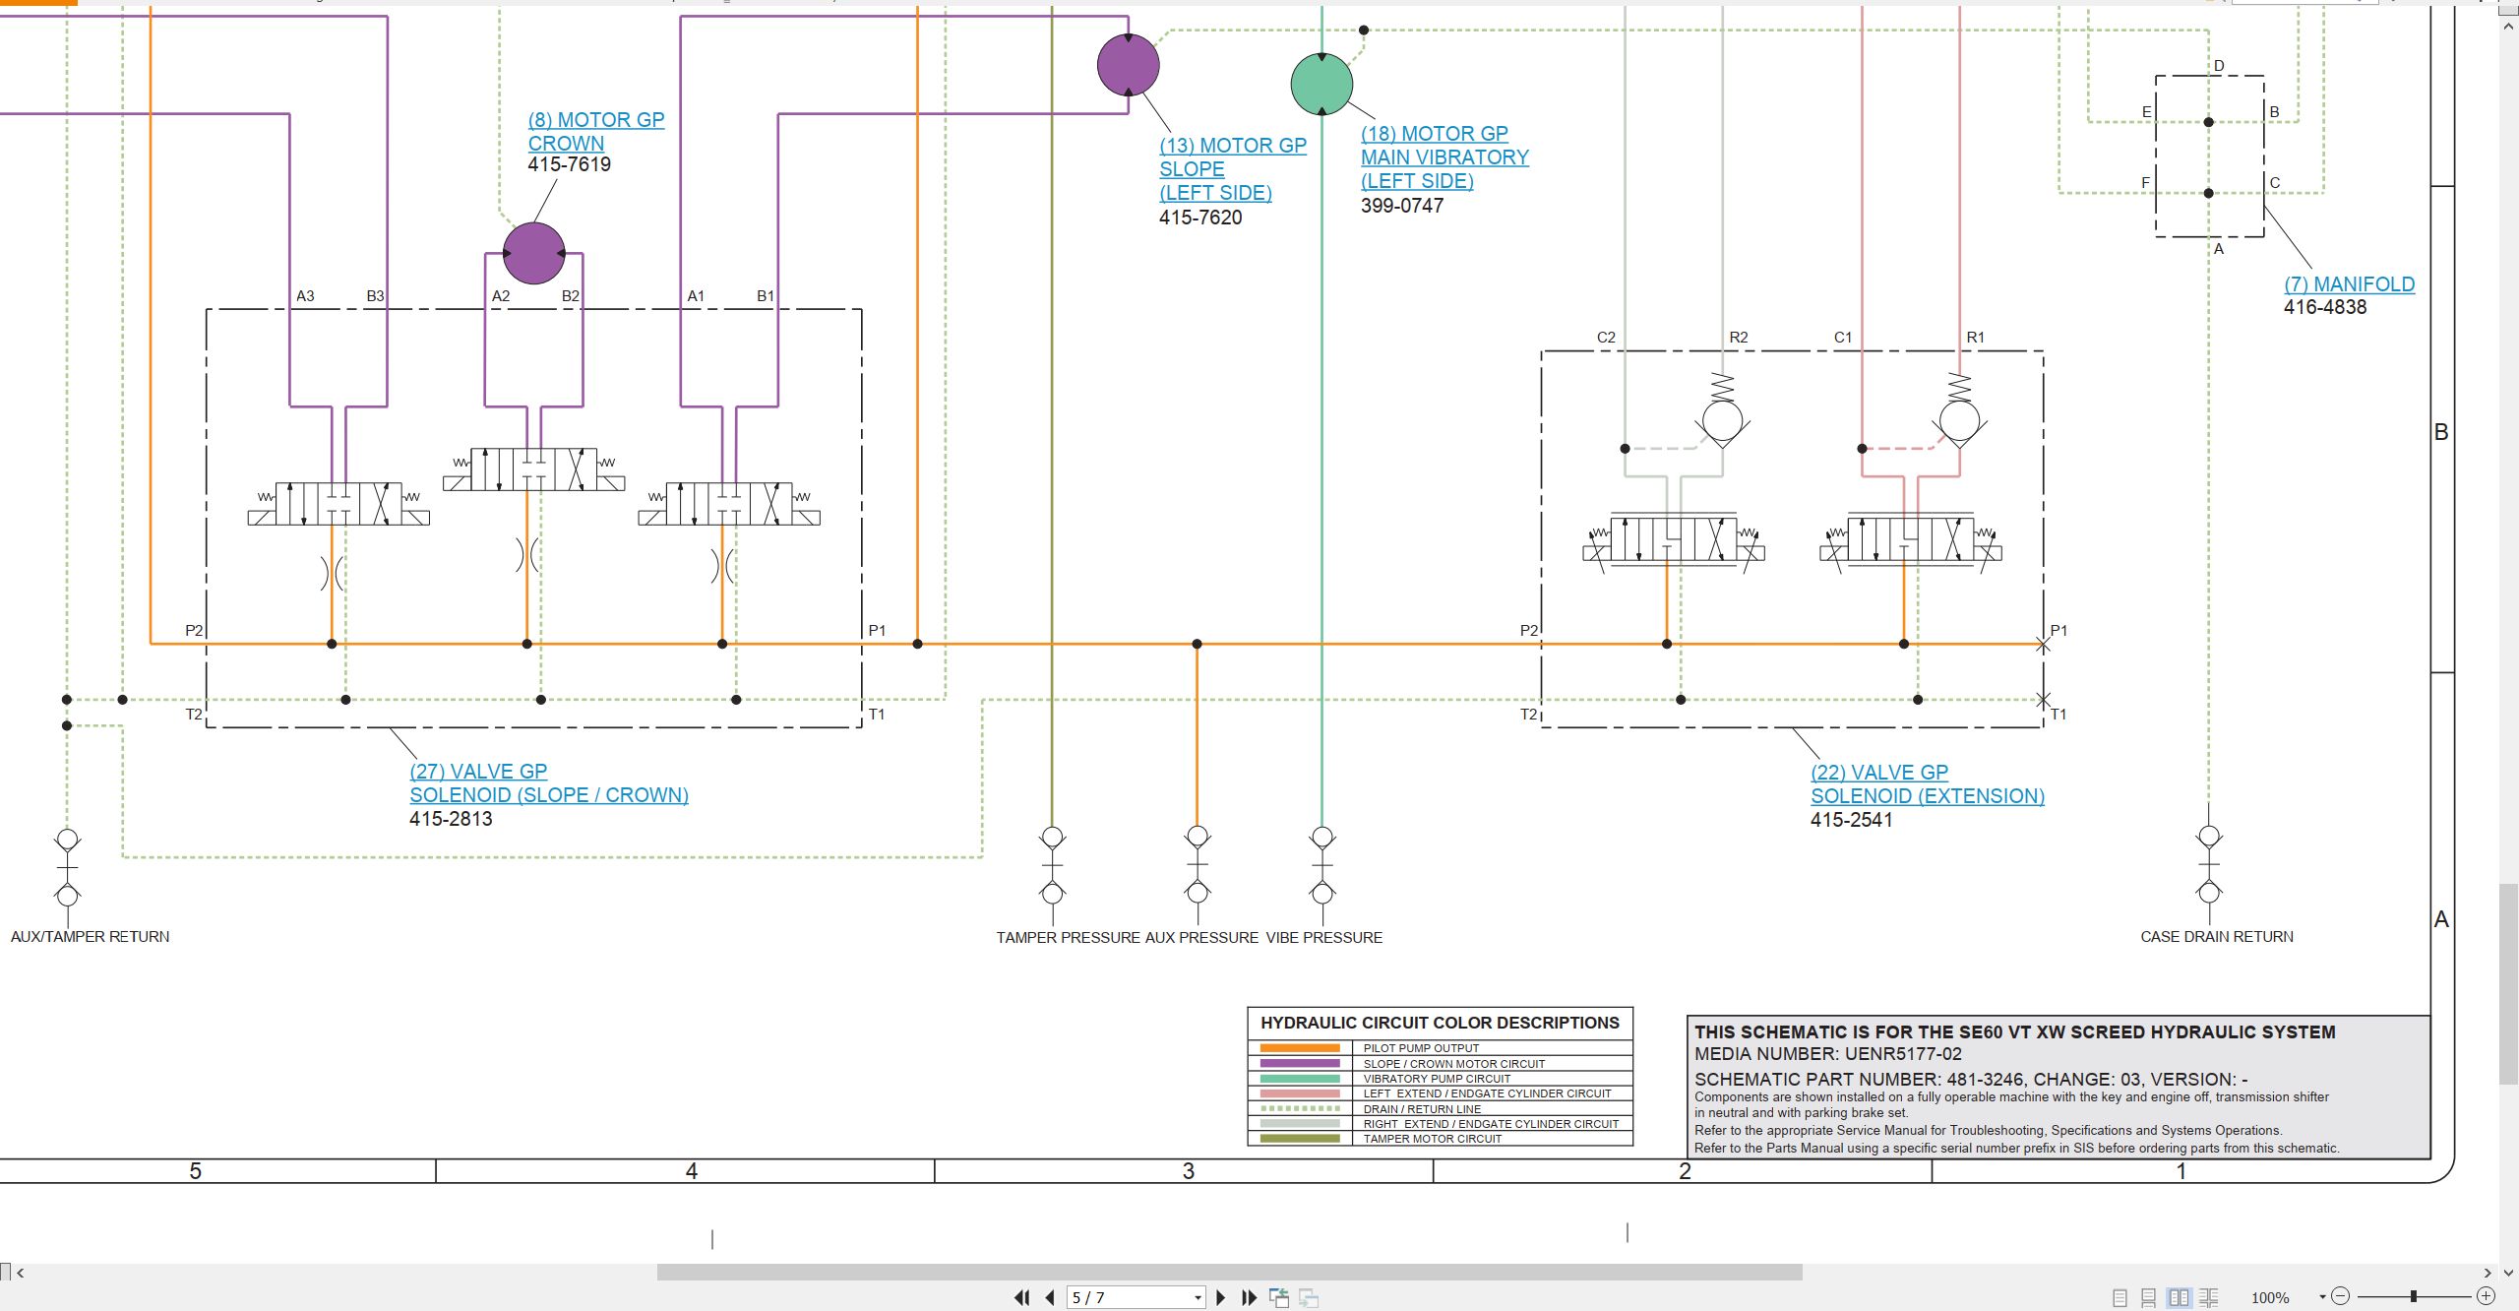Click the olive TAMPER MOTOR CIRCUIT swatch

click(x=1300, y=1139)
